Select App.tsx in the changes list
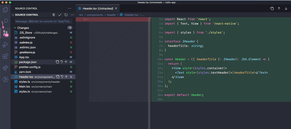The height and width of the screenshot is (129, 291). [x=24, y=57]
